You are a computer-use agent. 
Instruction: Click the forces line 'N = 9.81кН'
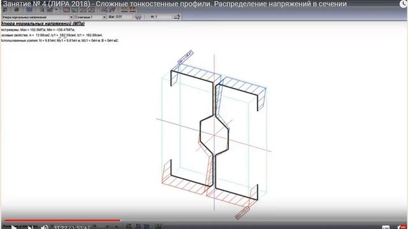pyautogui.click(x=47, y=41)
